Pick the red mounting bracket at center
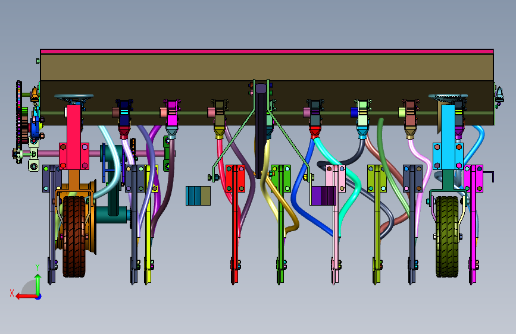 pyautogui.click(x=235, y=178)
